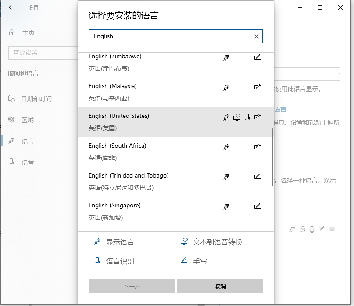The height and width of the screenshot is (306, 354).
Task: Open the 区域 settings page in the sidebar
Action: (27, 120)
